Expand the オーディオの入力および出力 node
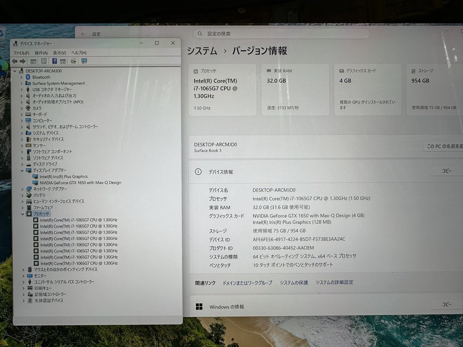 click(22, 96)
